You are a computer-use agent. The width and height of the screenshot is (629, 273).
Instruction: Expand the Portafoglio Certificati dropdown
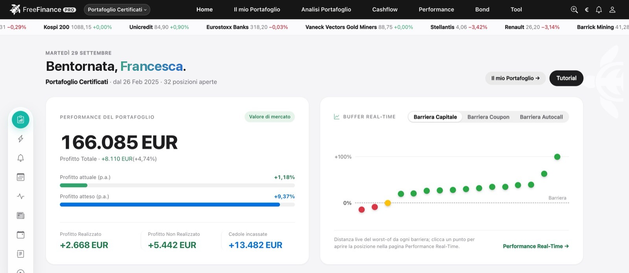[x=117, y=10]
